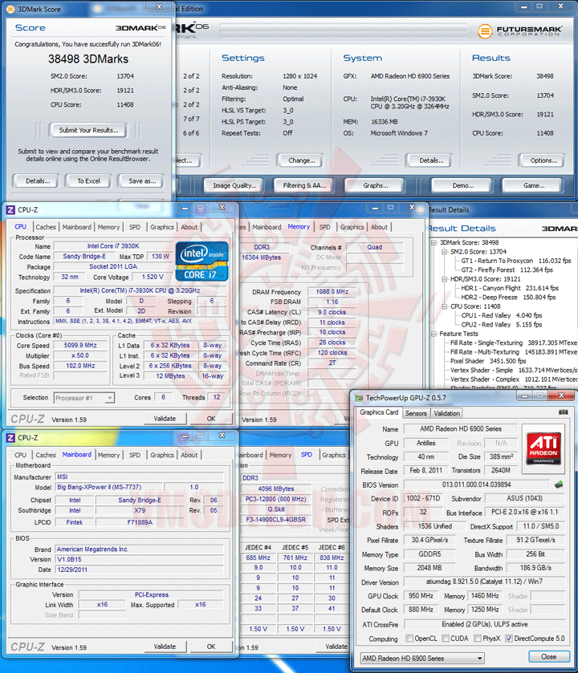This screenshot has height=673, width=578.
Task: Click the Pixel Shader 3451.500 fps row
Action: (488, 361)
